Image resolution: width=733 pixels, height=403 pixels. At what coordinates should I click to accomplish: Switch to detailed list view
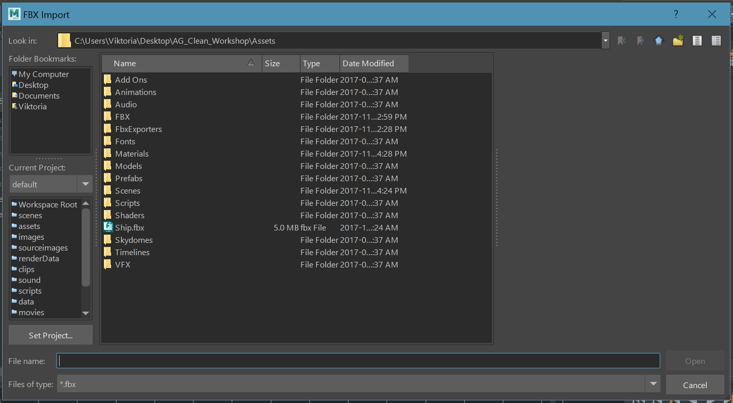pyautogui.click(x=716, y=40)
